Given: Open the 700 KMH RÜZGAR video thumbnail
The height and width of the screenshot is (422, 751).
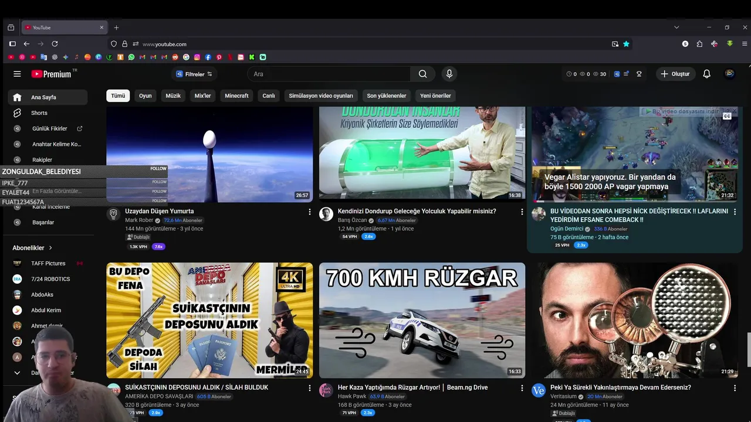Looking at the screenshot, I should tap(422, 320).
